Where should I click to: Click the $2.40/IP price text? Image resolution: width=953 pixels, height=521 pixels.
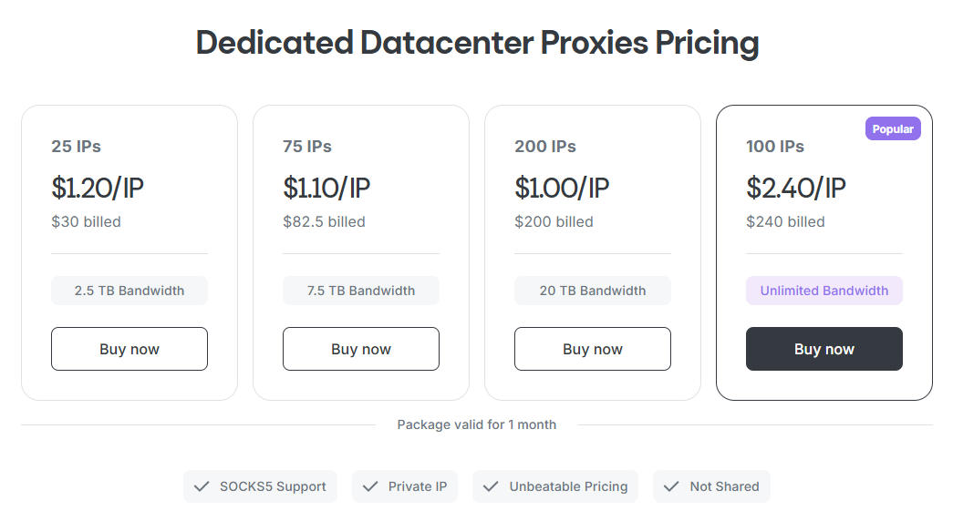pyautogui.click(x=796, y=188)
